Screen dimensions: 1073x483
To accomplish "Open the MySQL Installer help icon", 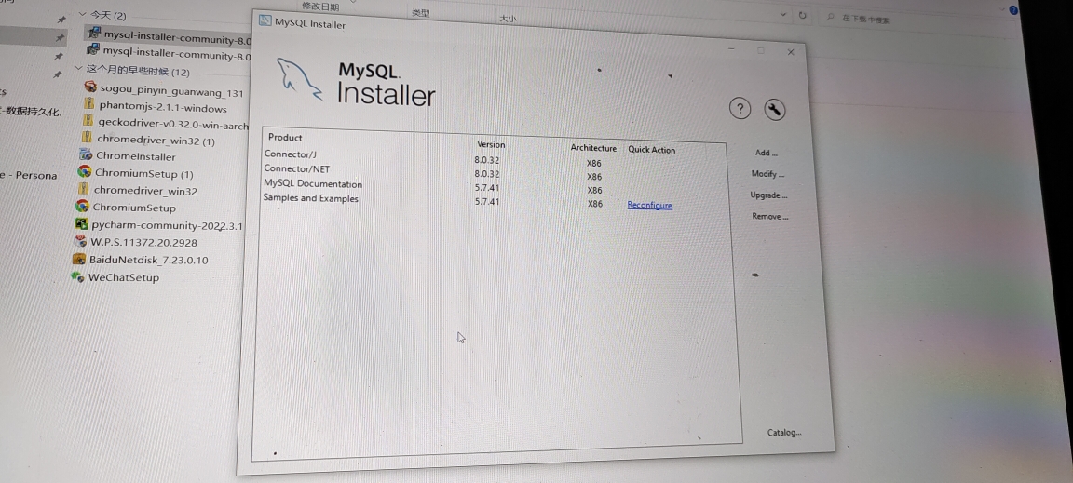I will pyautogui.click(x=740, y=108).
